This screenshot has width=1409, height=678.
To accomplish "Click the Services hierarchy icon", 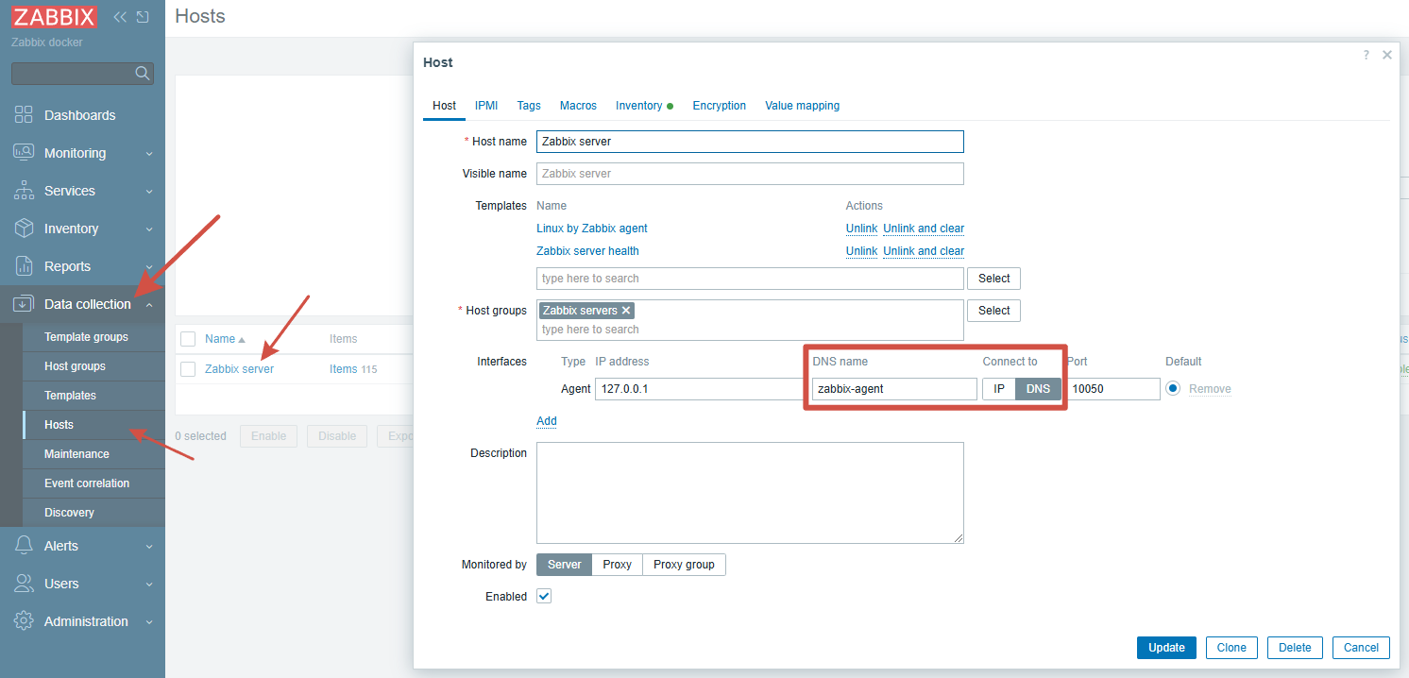I will tap(25, 191).
